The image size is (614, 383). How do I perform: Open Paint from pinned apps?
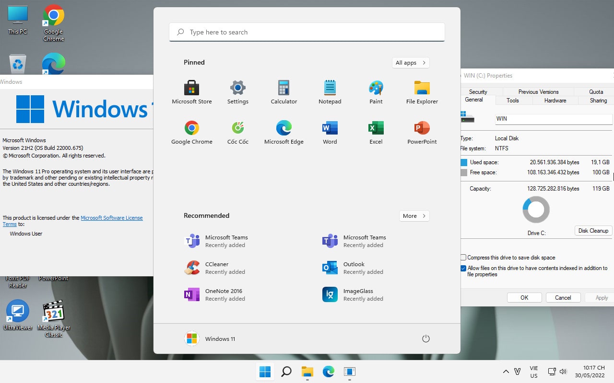(376, 92)
